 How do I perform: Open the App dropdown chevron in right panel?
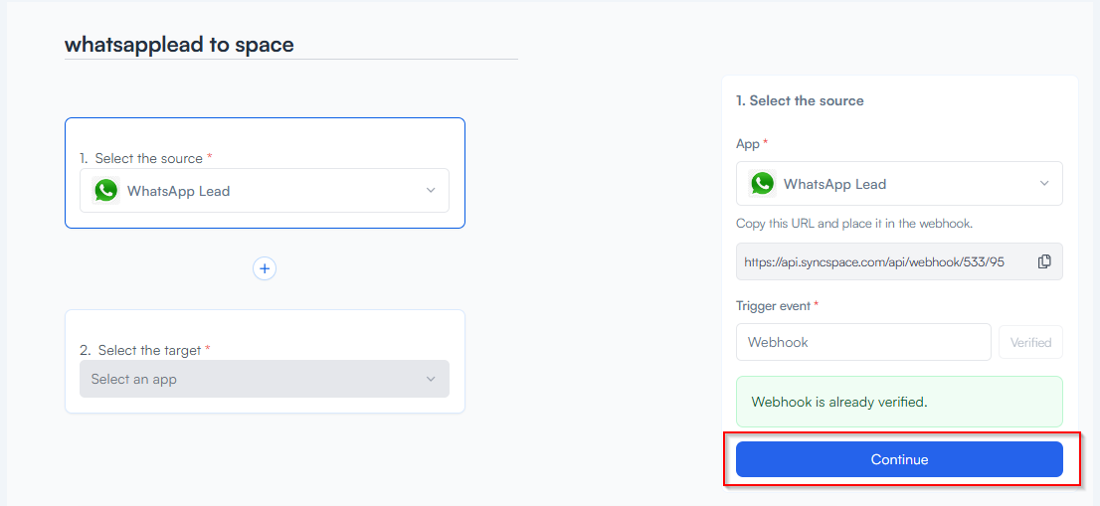coord(1044,184)
